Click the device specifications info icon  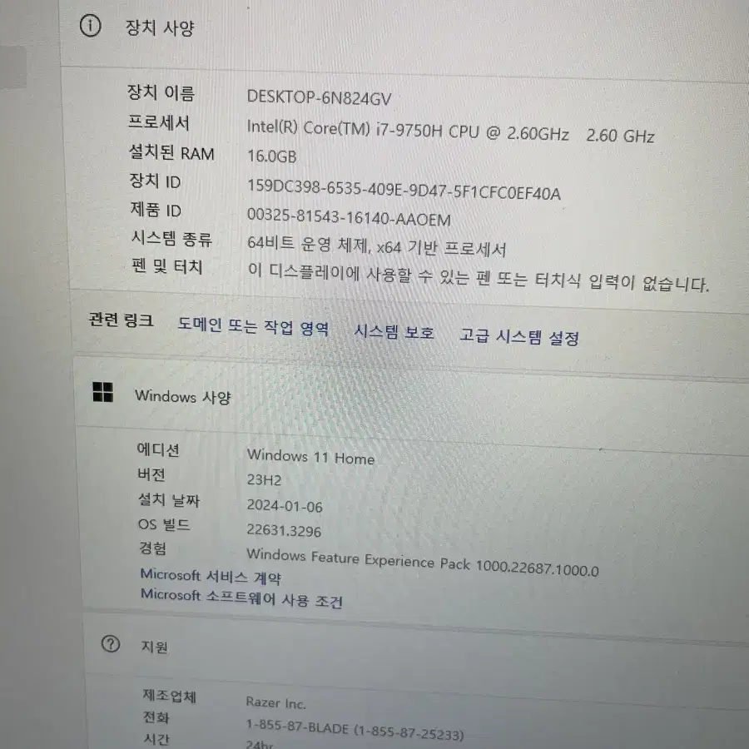(x=90, y=25)
